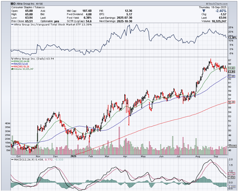
Task: Click the -2.40% percent change value
Action: (221, 11)
